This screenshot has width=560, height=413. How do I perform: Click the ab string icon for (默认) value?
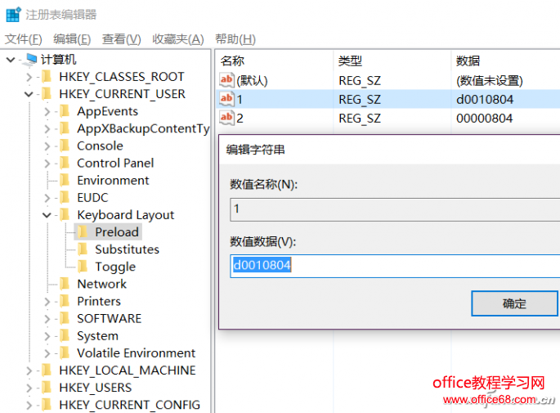[226, 80]
